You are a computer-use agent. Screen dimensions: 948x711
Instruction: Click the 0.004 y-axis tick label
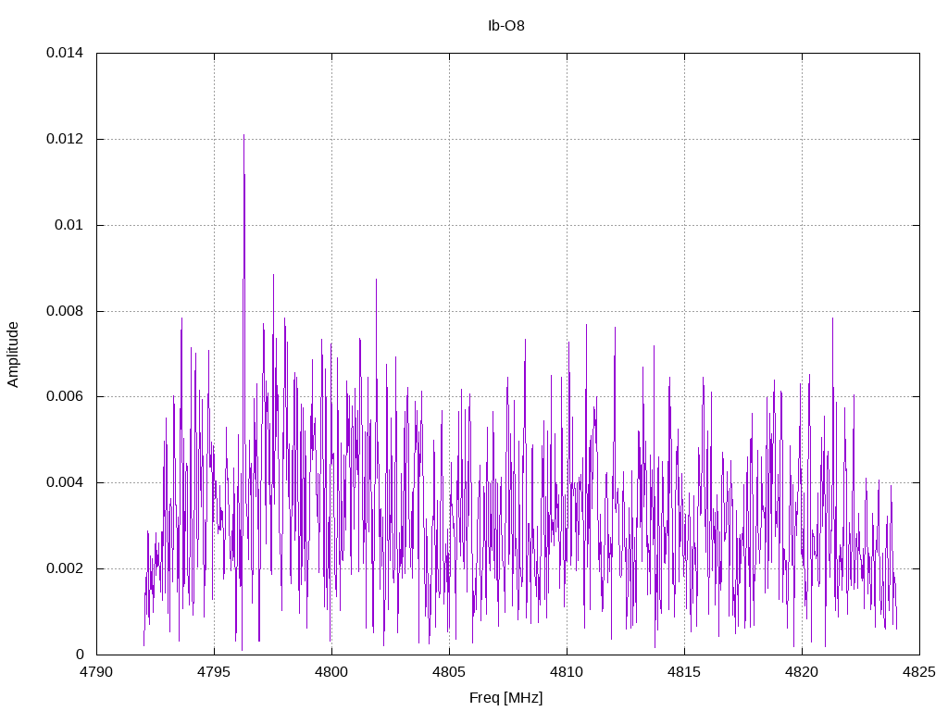coord(65,482)
